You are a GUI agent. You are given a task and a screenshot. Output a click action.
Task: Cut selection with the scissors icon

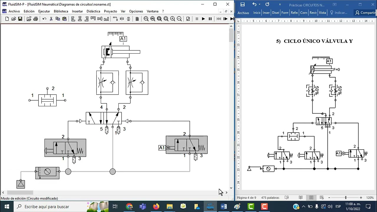51,19
